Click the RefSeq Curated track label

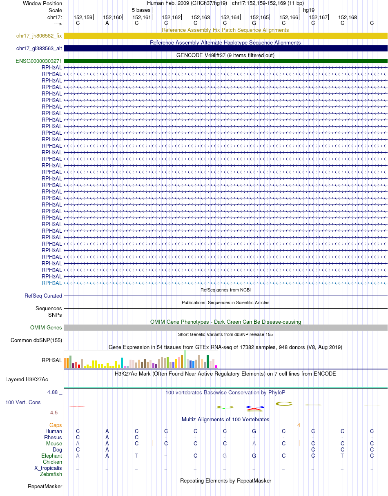(43, 296)
